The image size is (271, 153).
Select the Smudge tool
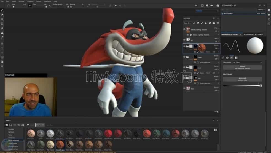(2, 28)
